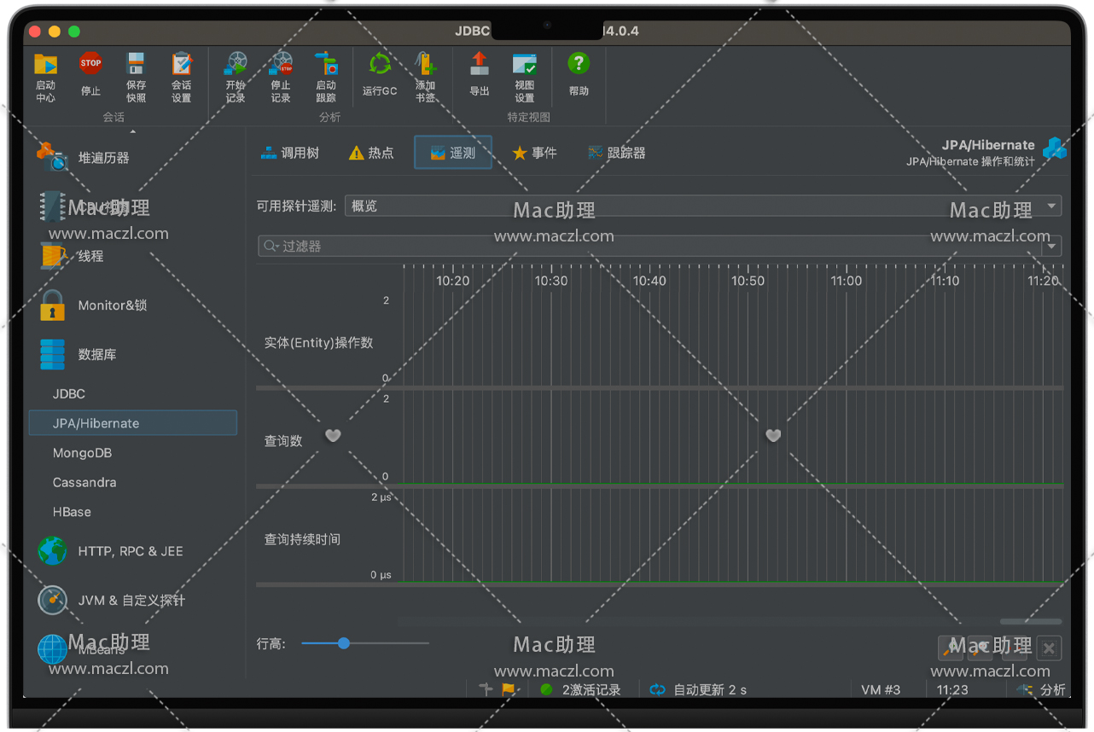This screenshot has height=732, width=1094.
Task: Click into the 过滤器 filter field
Action: 649,246
